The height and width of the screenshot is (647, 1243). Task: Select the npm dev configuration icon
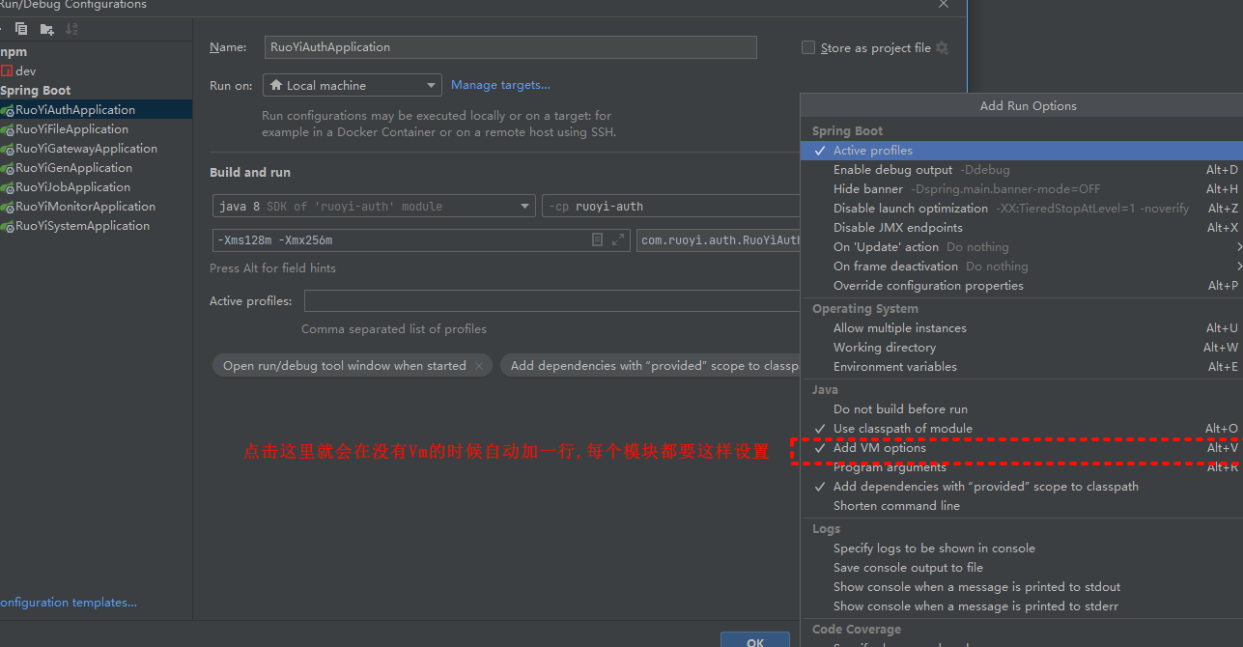pyautogui.click(x=7, y=71)
